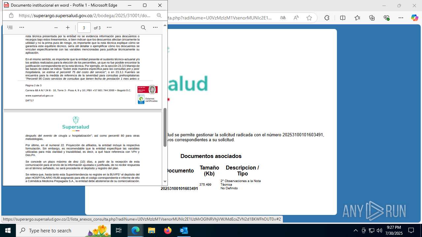Screen dimensions: 422x237
Task: Click the Supersalud logo on PDF page 3
Action: (75, 123)
